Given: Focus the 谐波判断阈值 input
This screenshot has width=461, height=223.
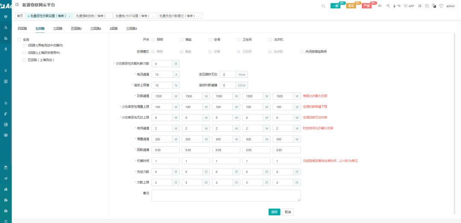Looking at the screenshot, I should (228, 85).
